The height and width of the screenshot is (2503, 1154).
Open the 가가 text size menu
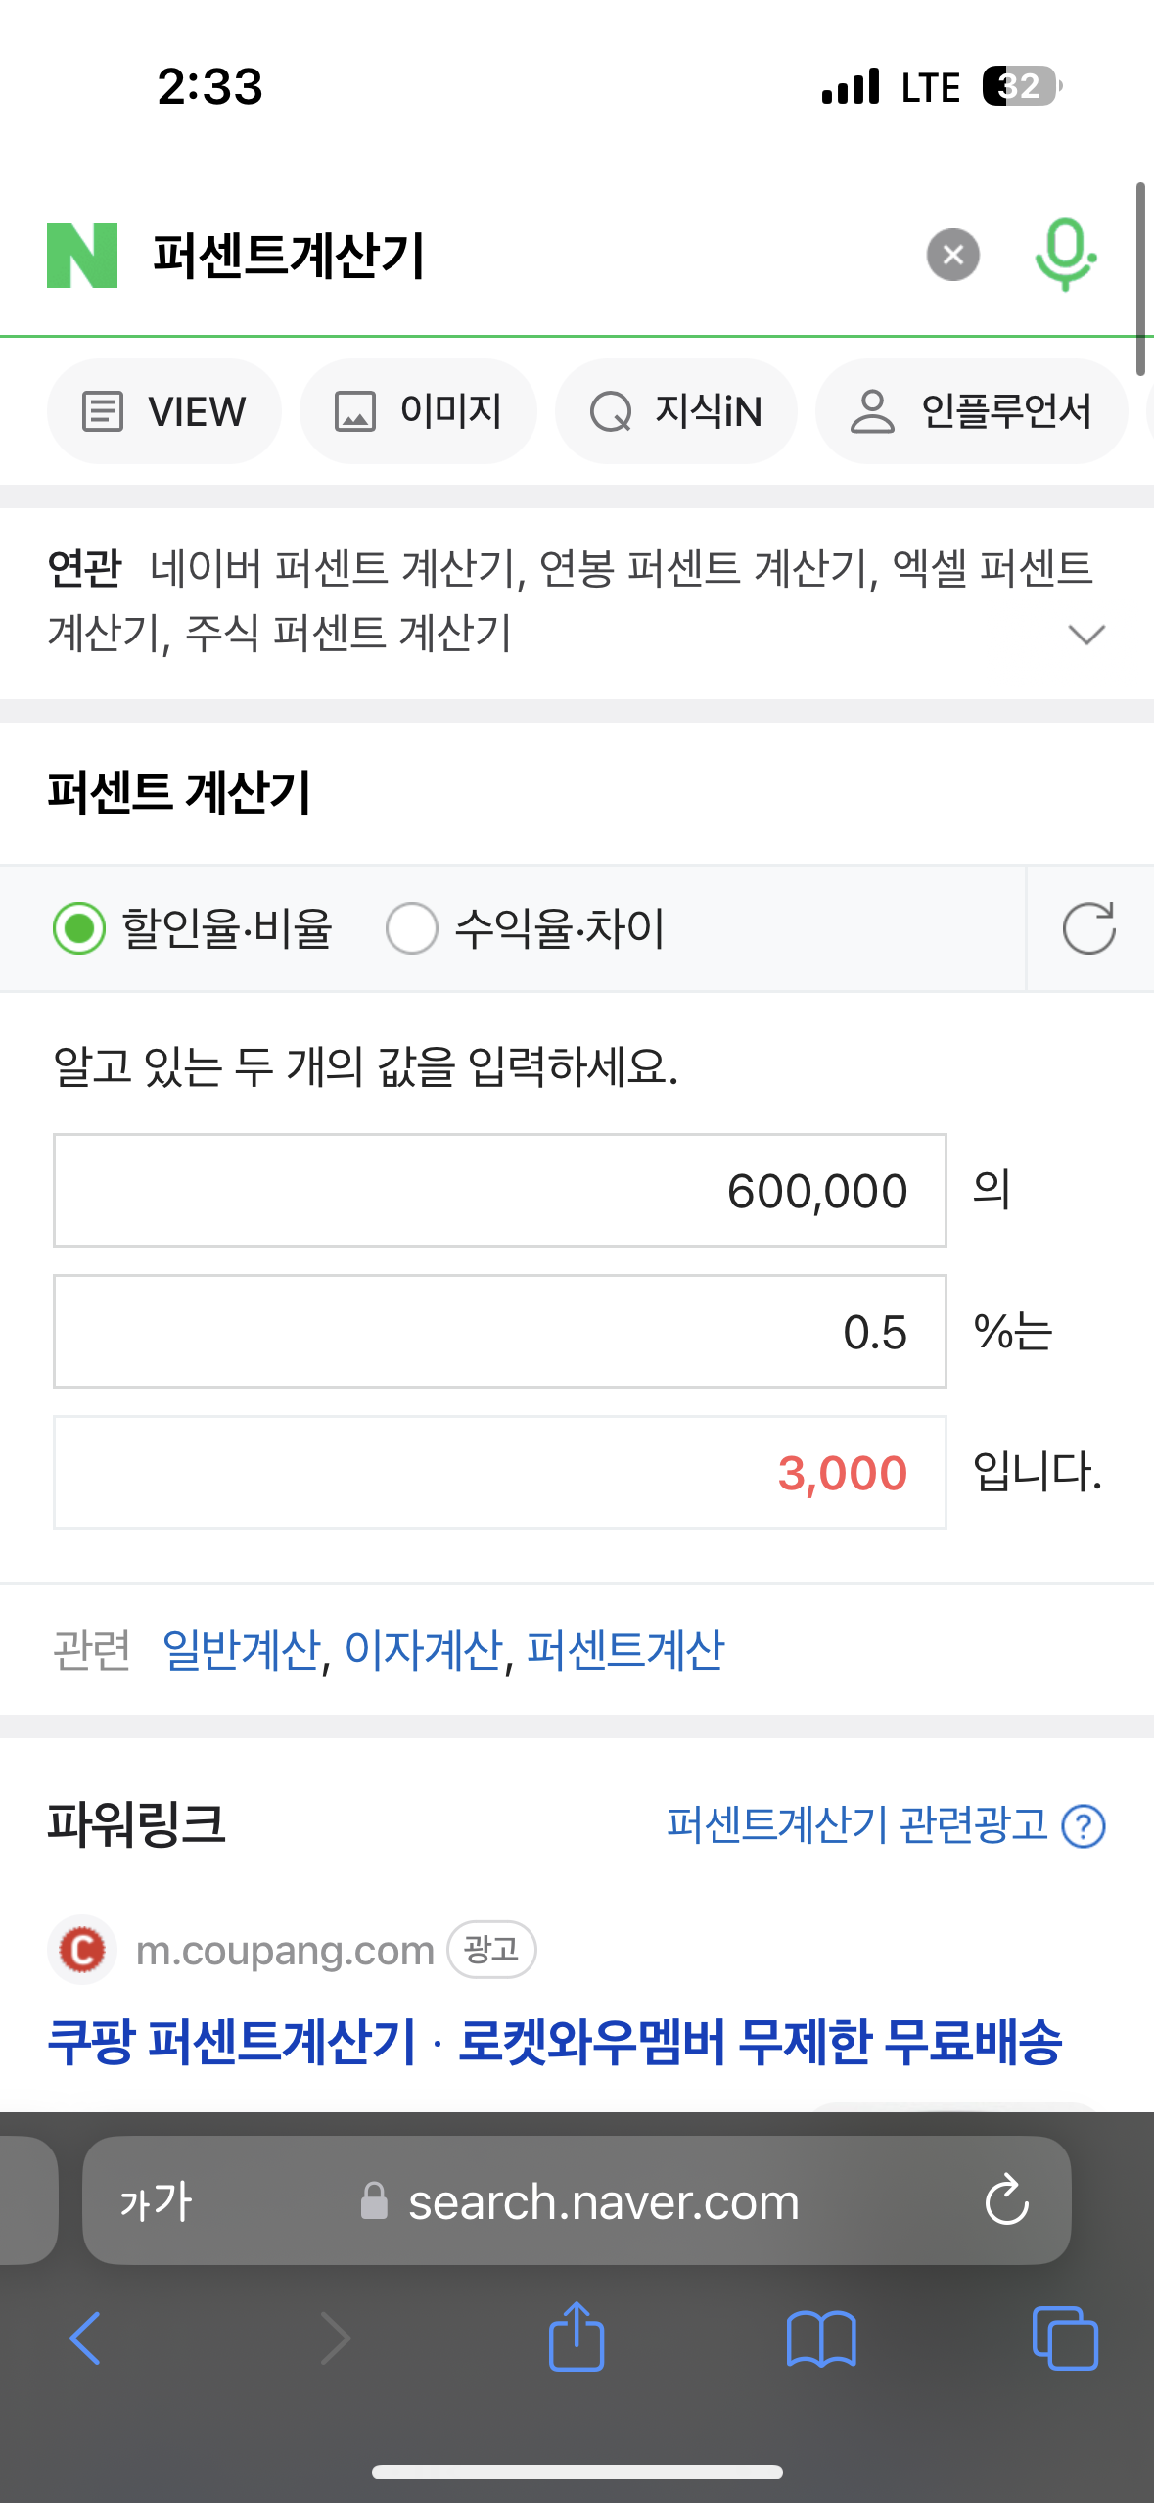[156, 2201]
